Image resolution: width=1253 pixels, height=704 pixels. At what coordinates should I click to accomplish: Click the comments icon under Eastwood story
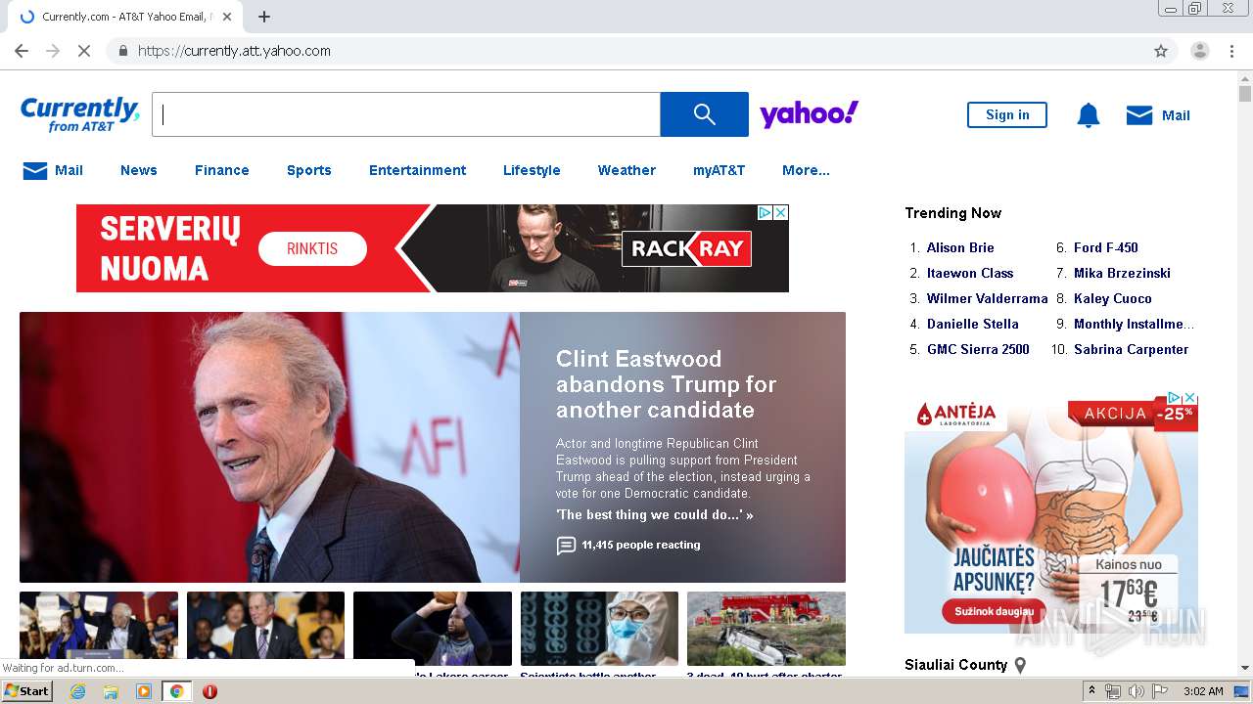(x=566, y=546)
